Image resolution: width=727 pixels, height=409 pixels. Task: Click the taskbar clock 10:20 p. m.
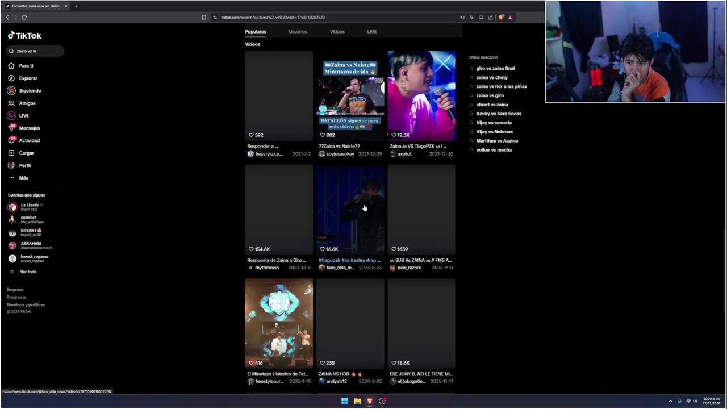tap(712, 401)
